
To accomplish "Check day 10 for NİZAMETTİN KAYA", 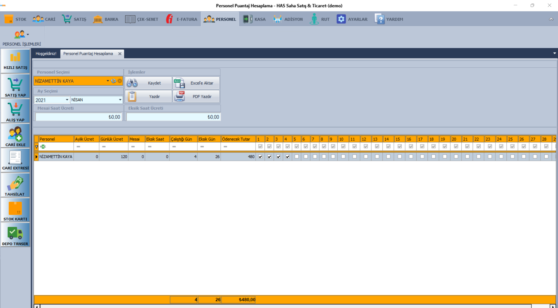I will [x=343, y=156].
